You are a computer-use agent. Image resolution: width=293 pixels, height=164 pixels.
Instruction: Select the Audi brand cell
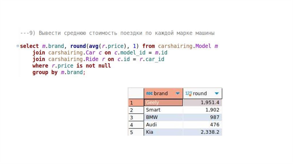pyautogui.click(x=163, y=125)
